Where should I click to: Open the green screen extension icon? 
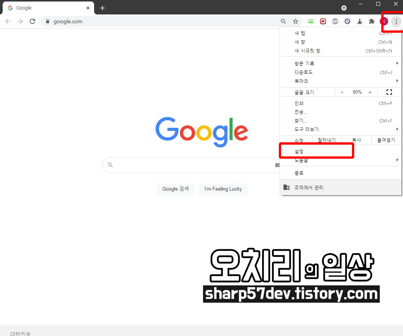[x=311, y=21]
